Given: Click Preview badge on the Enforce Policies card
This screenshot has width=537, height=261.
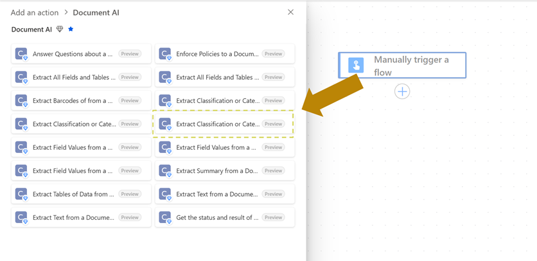Looking at the screenshot, I should pos(273,54).
